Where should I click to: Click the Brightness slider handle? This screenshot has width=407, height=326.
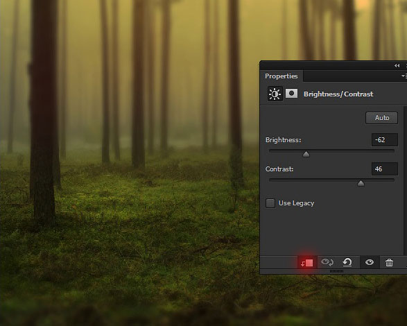click(x=306, y=154)
